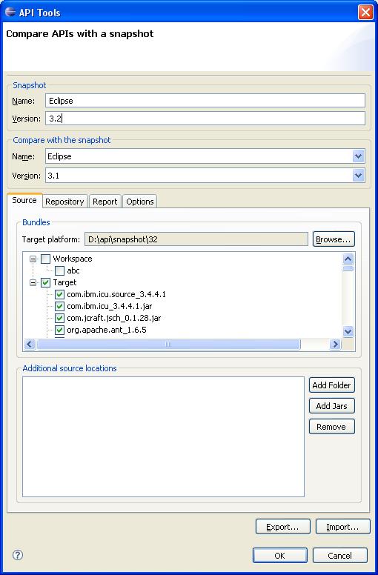
Task: Collapse the Workspace tree node
Action: pyautogui.click(x=33, y=259)
